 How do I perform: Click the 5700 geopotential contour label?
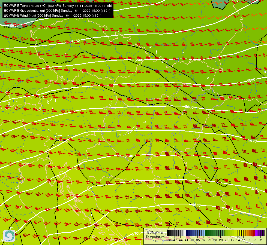pyautogui.click(x=136, y=234)
